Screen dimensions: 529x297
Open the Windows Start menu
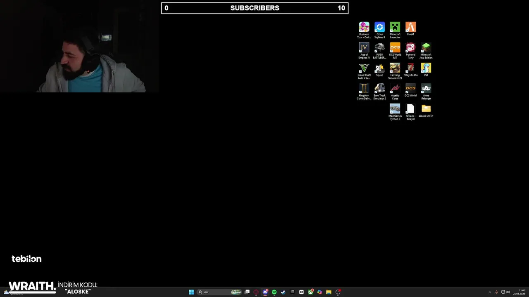point(191,292)
